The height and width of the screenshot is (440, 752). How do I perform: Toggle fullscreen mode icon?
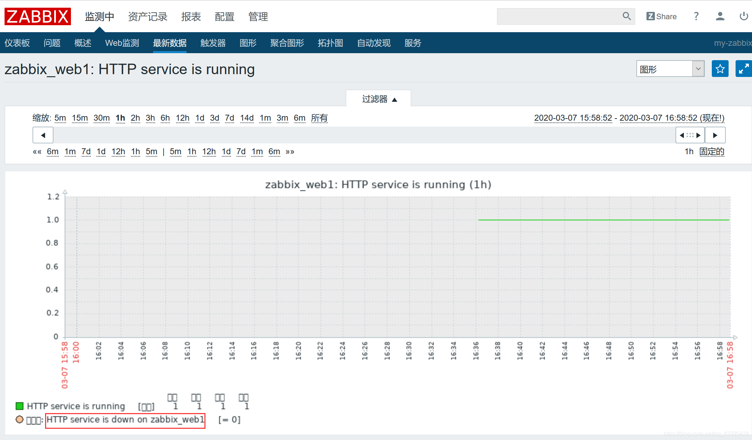click(744, 69)
